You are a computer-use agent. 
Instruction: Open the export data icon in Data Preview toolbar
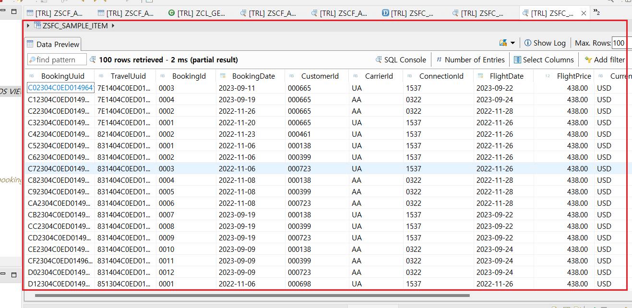click(x=503, y=43)
